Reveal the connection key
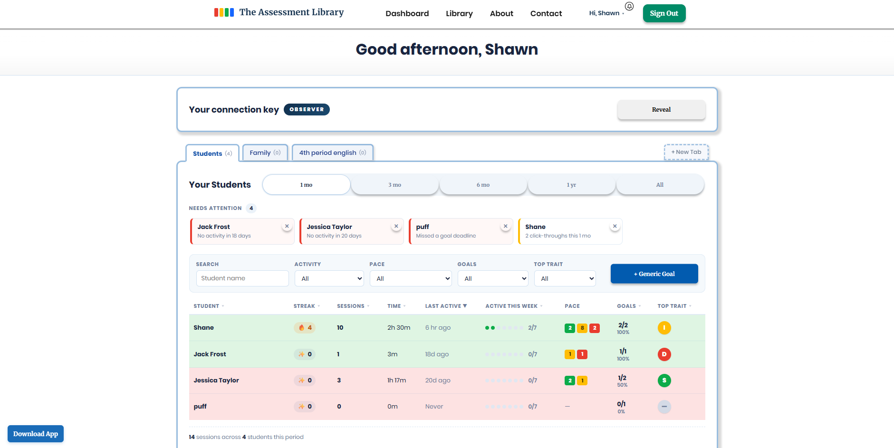Image resolution: width=894 pixels, height=448 pixels. [x=661, y=110]
